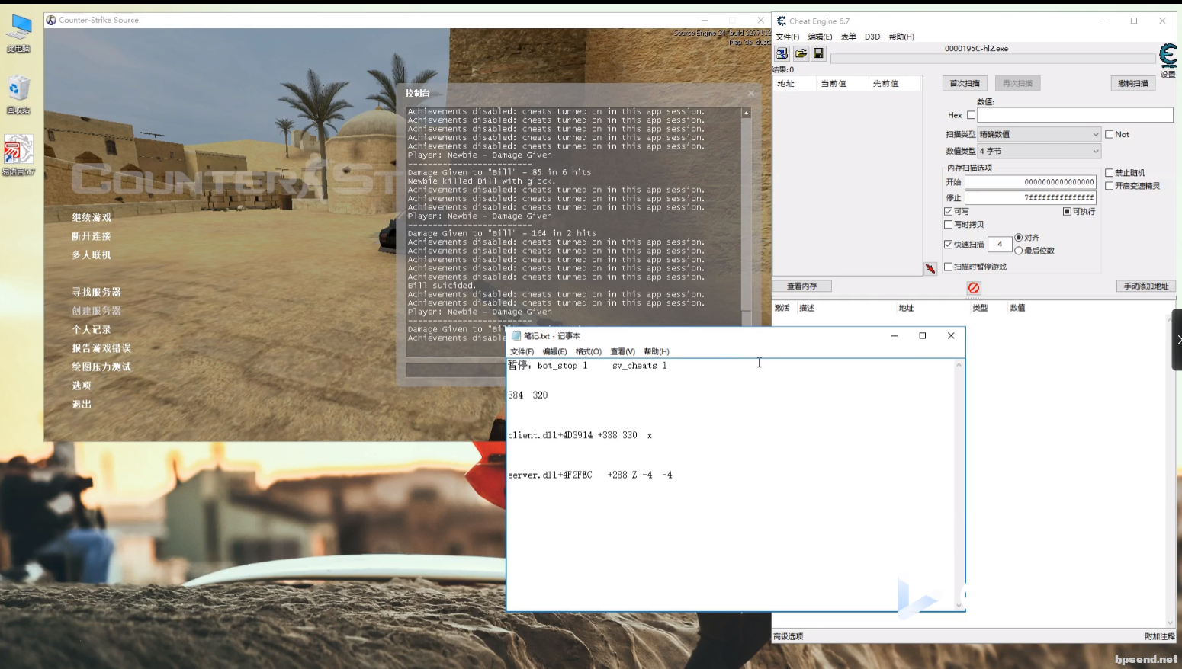The height and width of the screenshot is (669, 1182).
Task: Open Cheat Engine settings logo icon
Action: click(x=1168, y=56)
